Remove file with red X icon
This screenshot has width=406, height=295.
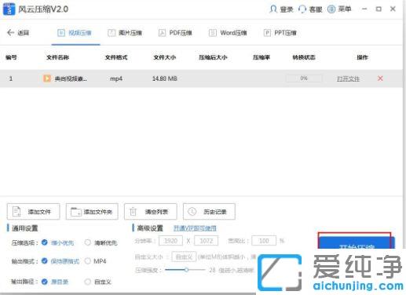tap(380, 78)
